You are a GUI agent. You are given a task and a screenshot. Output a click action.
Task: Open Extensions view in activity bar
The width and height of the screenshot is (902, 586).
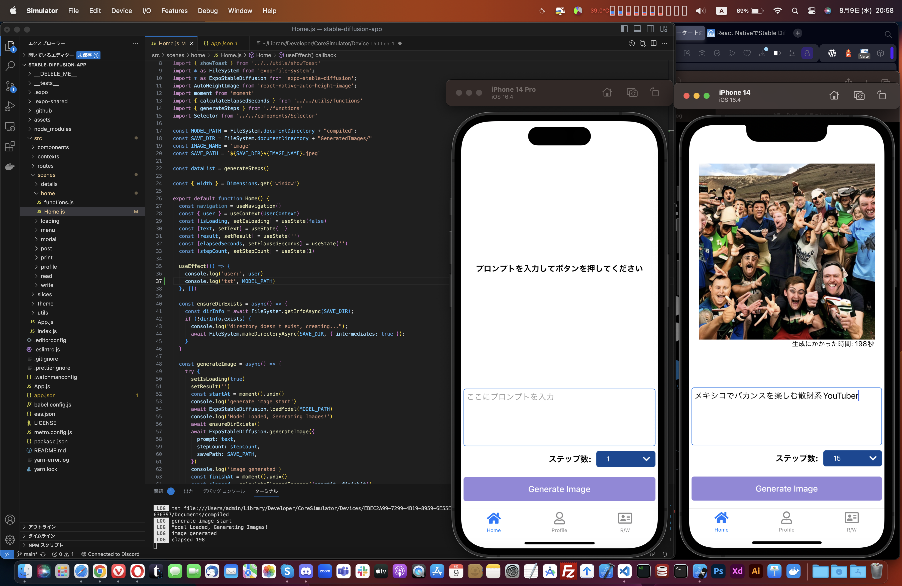coord(10,146)
